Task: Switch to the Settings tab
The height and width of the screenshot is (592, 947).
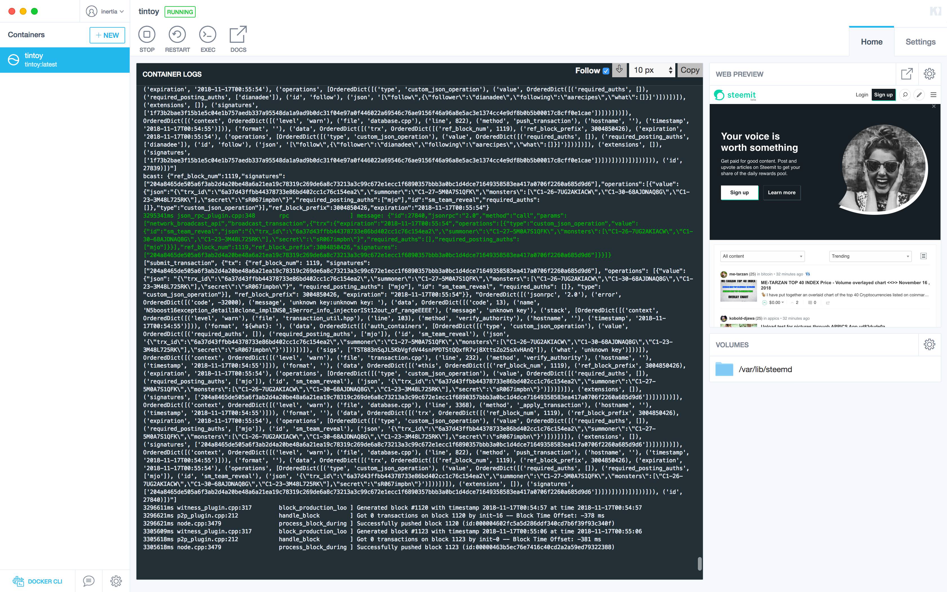Action: [920, 42]
